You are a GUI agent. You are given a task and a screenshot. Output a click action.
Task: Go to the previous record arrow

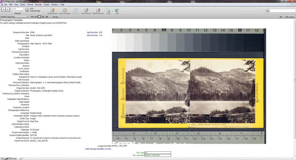pyautogui.click(x=4, y=9)
